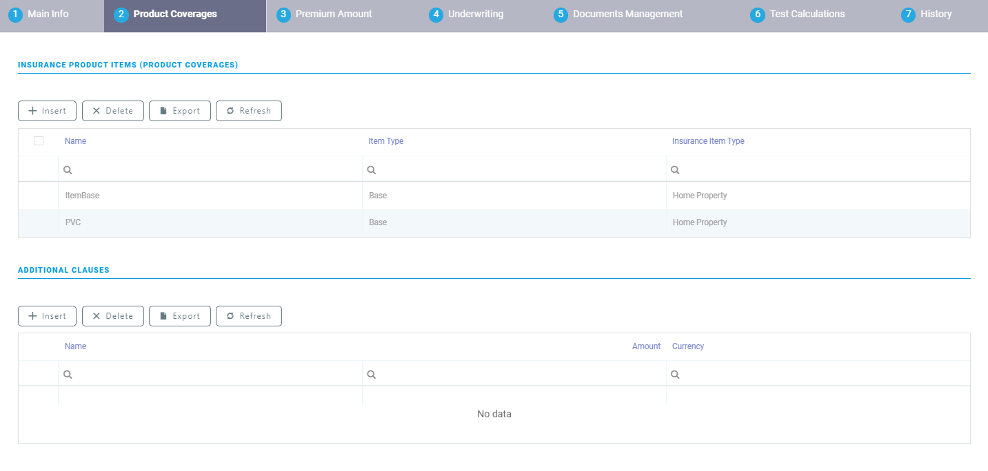This screenshot has width=988, height=471.
Task: Click the Insert button in Product Coverages
Action: click(47, 111)
